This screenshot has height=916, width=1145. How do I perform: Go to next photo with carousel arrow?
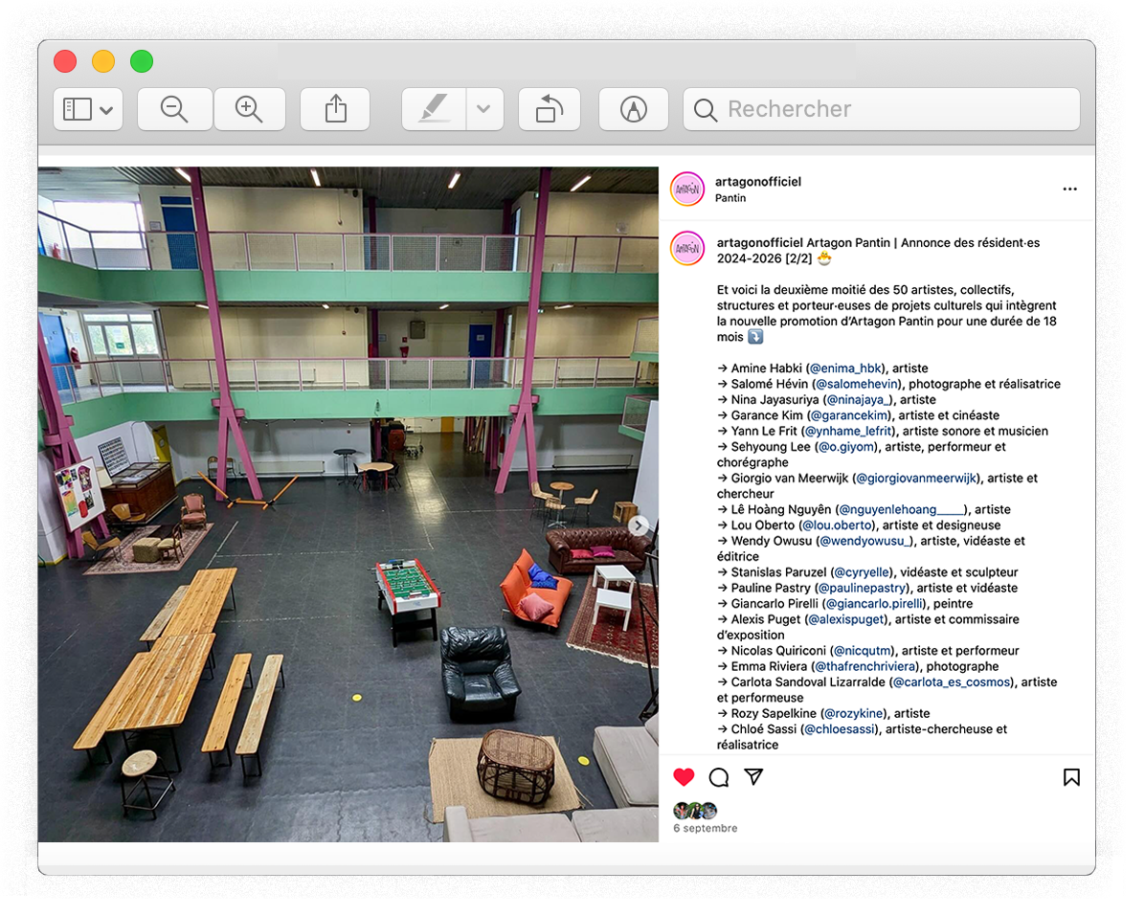click(639, 525)
